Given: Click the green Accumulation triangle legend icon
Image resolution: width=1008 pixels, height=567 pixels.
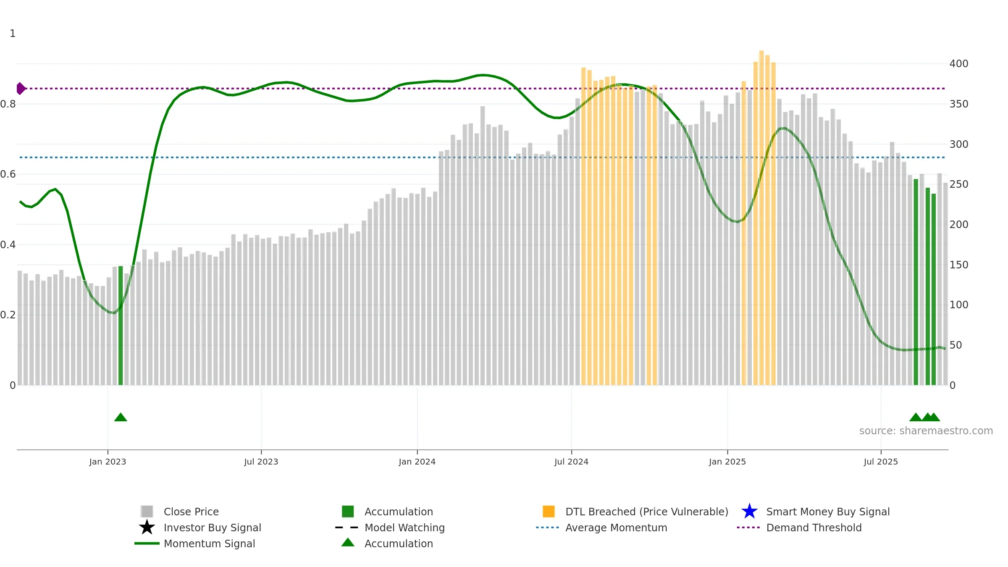Looking at the screenshot, I should point(348,543).
